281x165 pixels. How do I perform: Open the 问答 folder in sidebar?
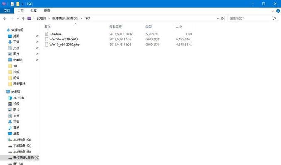click(16, 78)
